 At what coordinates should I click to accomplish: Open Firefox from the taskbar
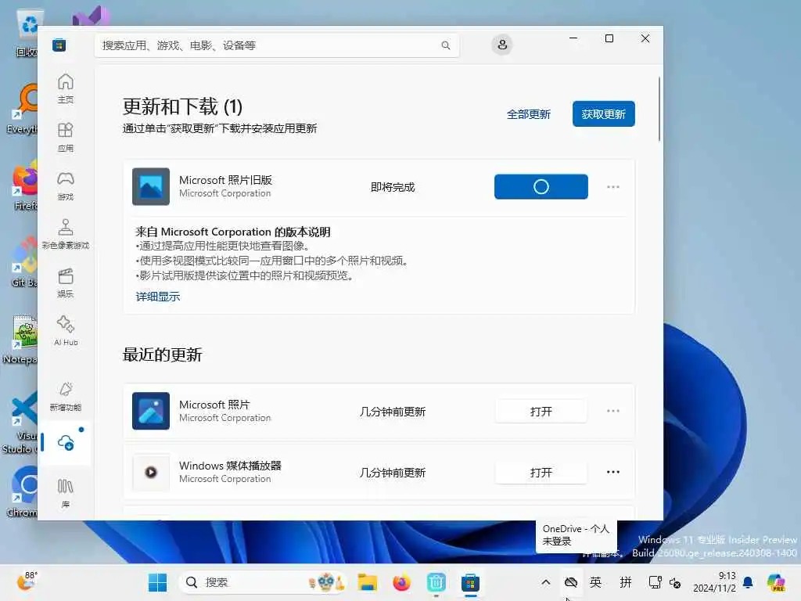[401, 582]
